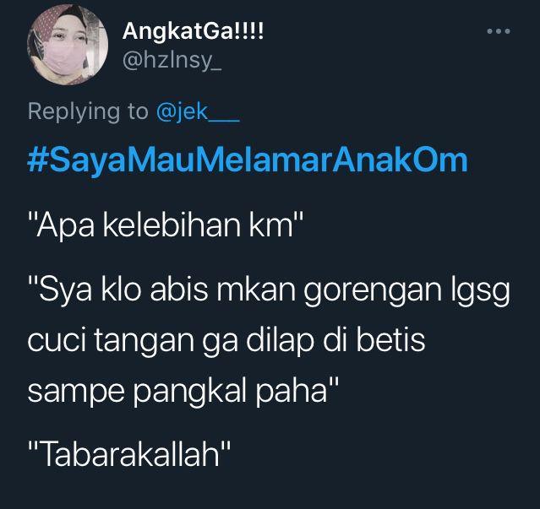Image resolution: width=540 pixels, height=509 pixels.
Task: Open the AngkatGa!!!! display name profile
Action: tap(193, 31)
